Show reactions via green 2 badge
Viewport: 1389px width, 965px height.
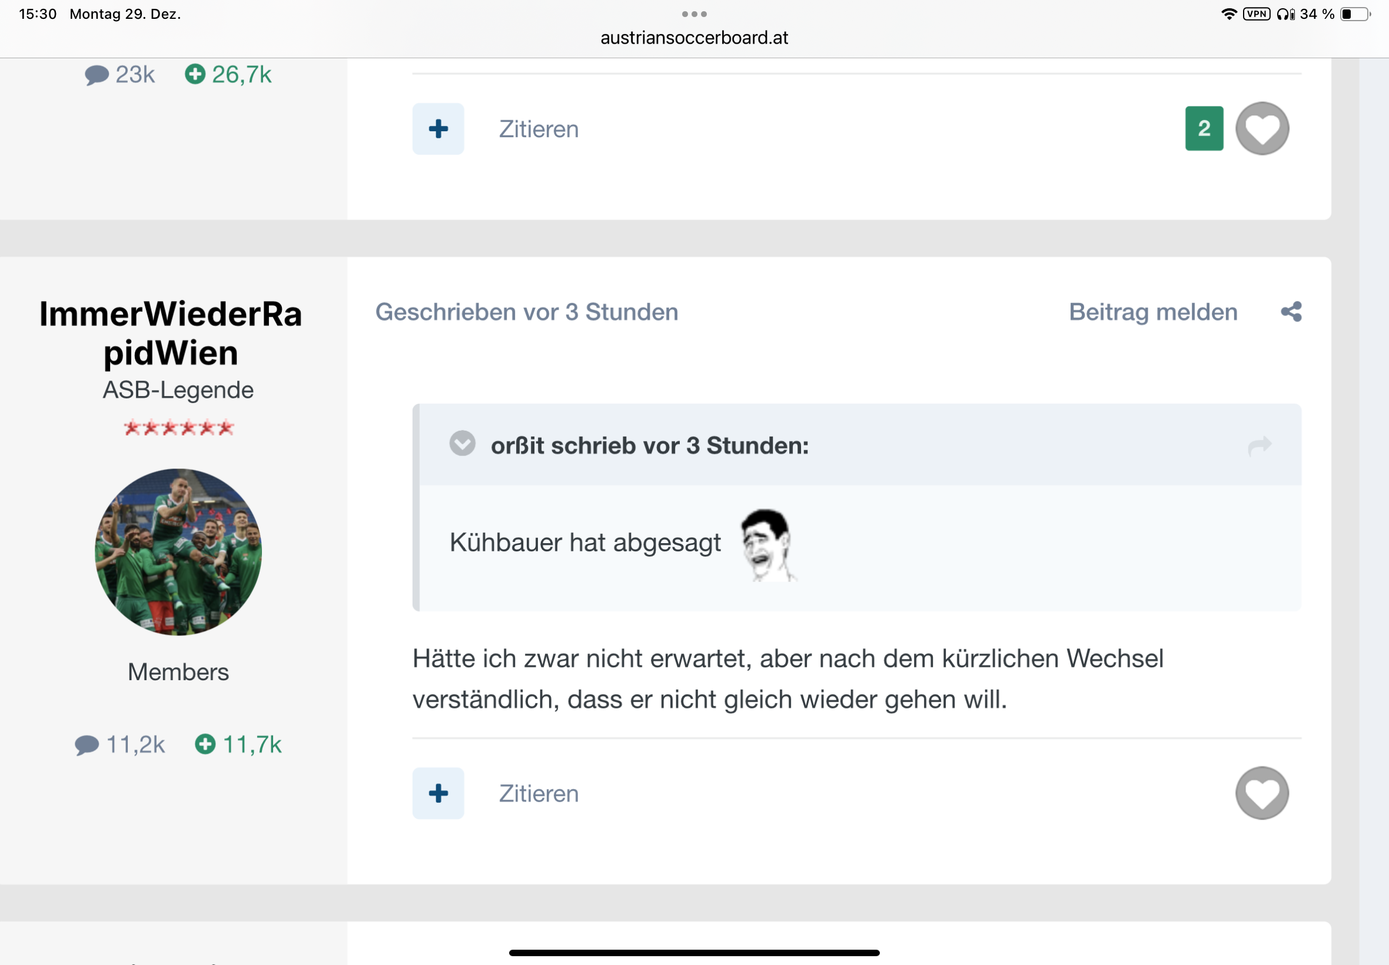(1204, 128)
